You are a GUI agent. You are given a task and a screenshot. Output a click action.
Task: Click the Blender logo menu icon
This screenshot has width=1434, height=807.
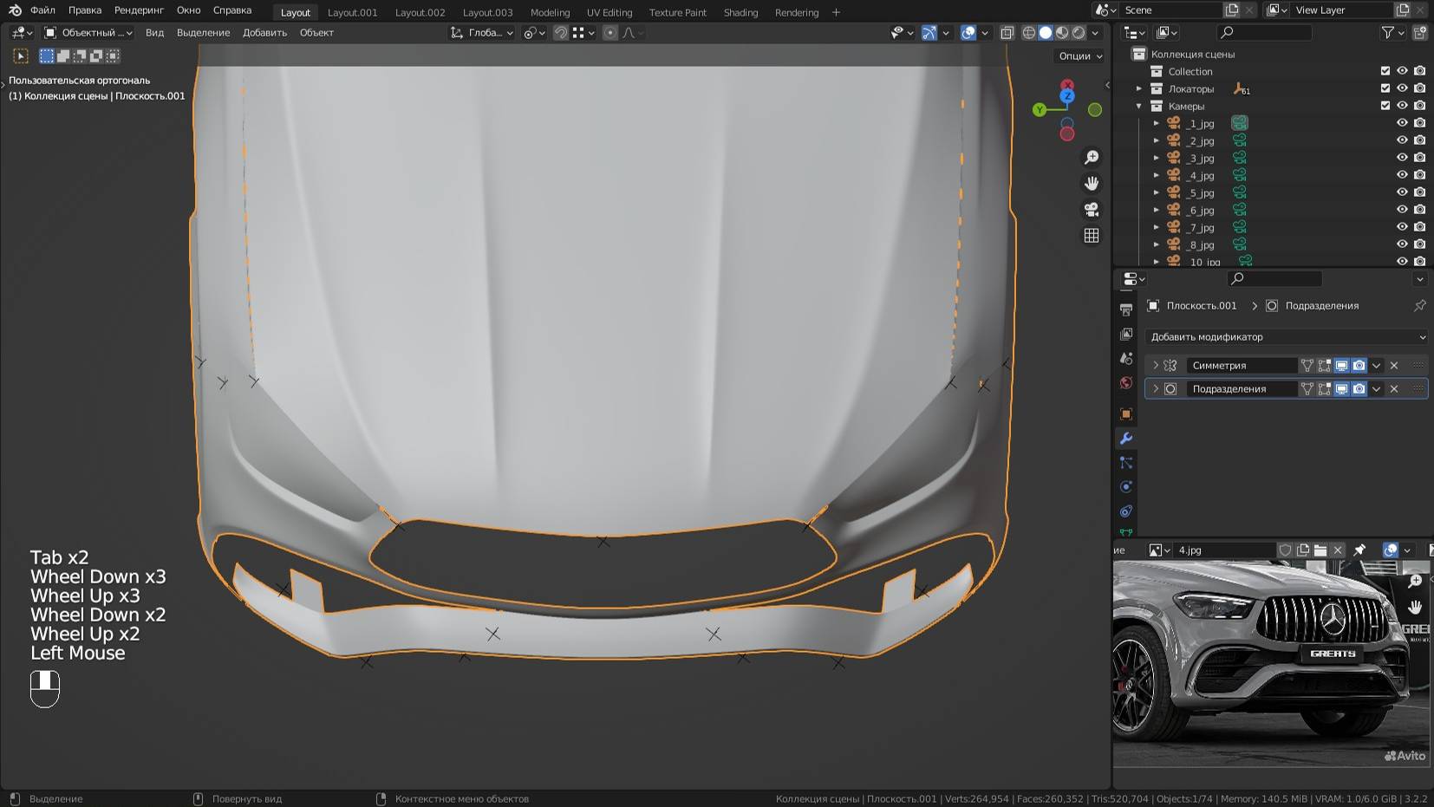coord(15,10)
